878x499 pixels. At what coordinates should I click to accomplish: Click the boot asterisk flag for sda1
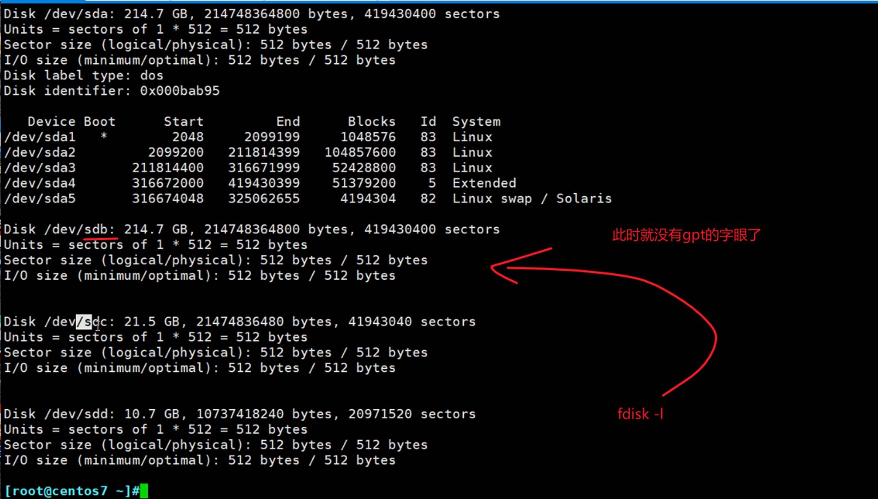104,136
